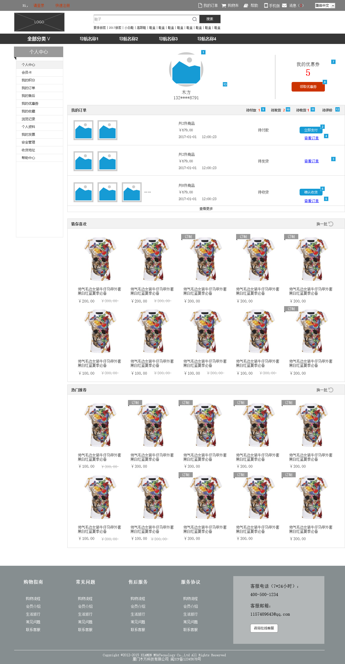Open the shopping cart icon in top bar

(224, 6)
